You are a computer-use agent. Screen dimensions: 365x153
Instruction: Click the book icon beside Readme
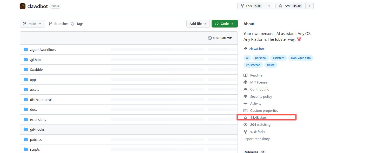[245, 75]
